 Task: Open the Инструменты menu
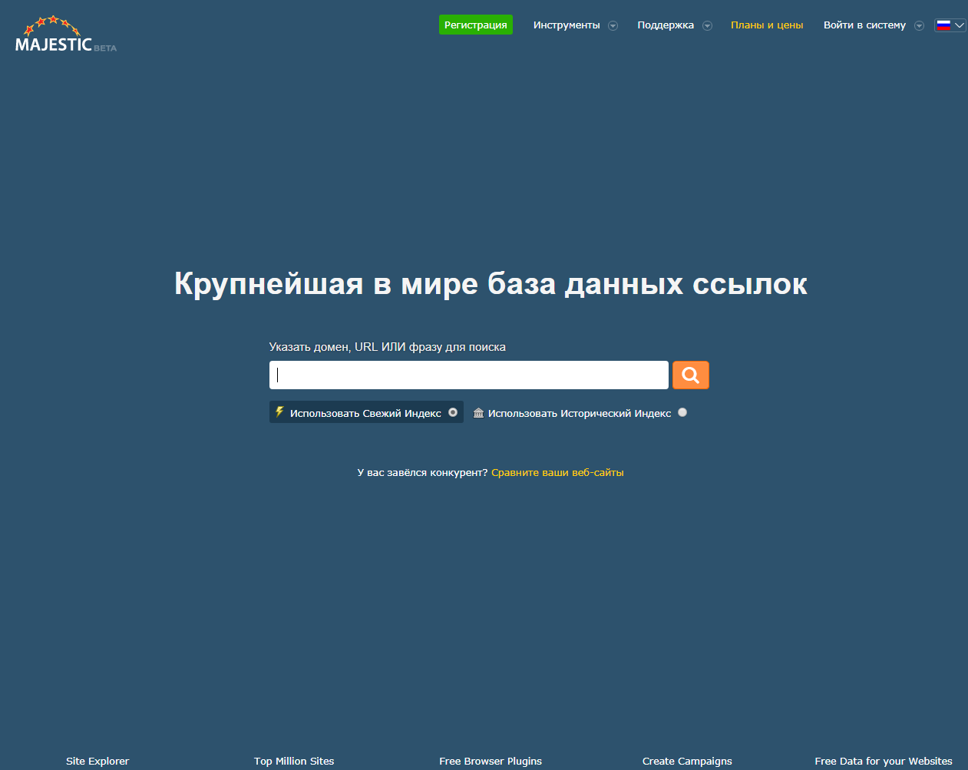(567, 25)
